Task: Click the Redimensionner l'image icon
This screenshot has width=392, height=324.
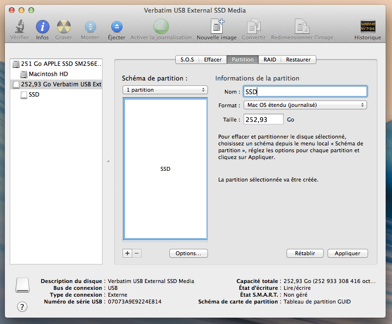Action: tap(302, 26)
